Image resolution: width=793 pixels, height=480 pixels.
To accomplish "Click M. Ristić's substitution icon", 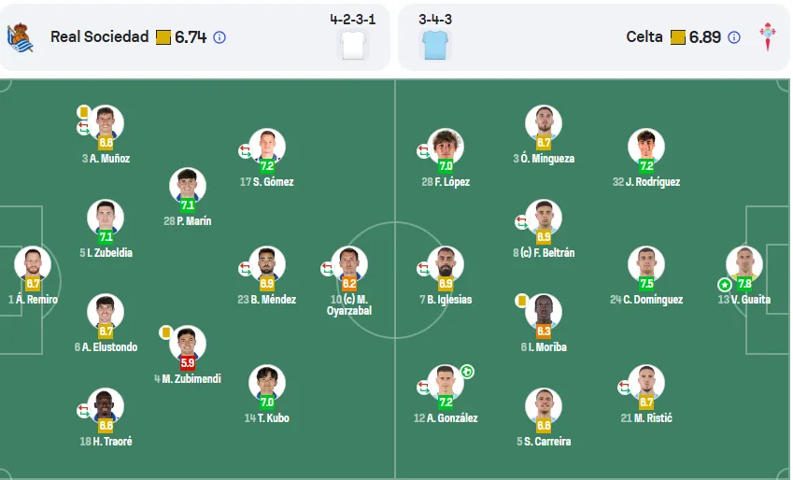I will pyautogui.click(x=624, y=388).
